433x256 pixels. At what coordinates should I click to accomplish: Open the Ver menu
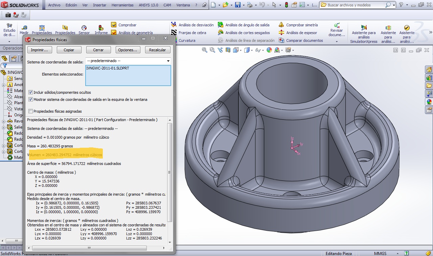85,5
